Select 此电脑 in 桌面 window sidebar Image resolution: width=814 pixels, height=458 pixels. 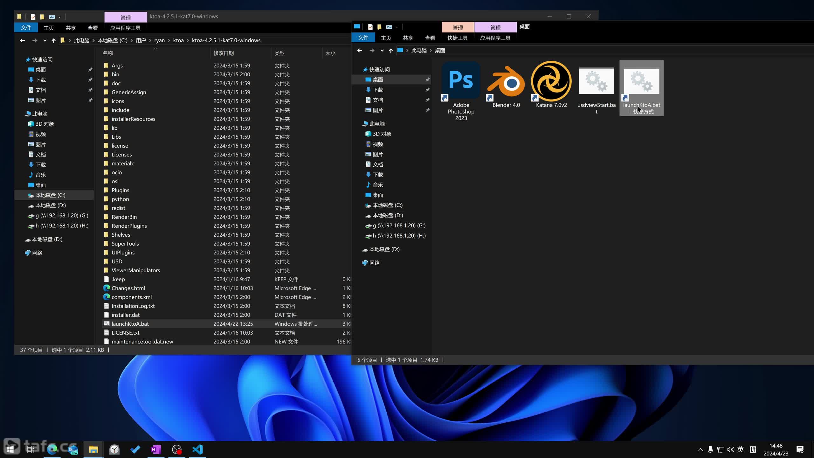tap(377, 124)
